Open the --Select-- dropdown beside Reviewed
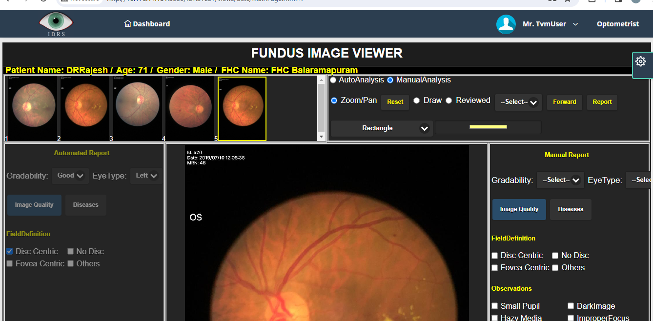The height and width of the screenshot is (321, 653). [x=518, y=102]
